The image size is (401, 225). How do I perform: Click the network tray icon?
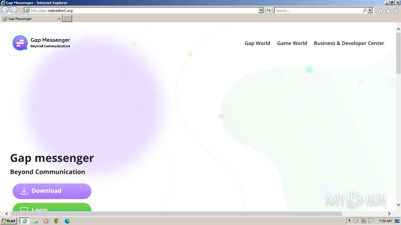tap(364, 221)
